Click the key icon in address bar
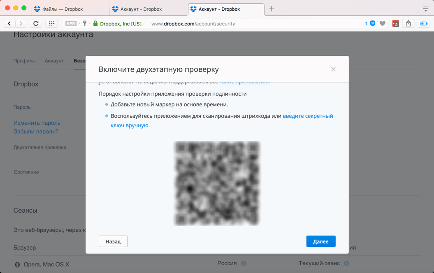The image size is (434, 273). (85, 23)
